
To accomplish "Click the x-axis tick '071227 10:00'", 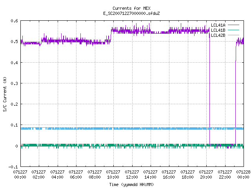I will click(x=113, y=175).
